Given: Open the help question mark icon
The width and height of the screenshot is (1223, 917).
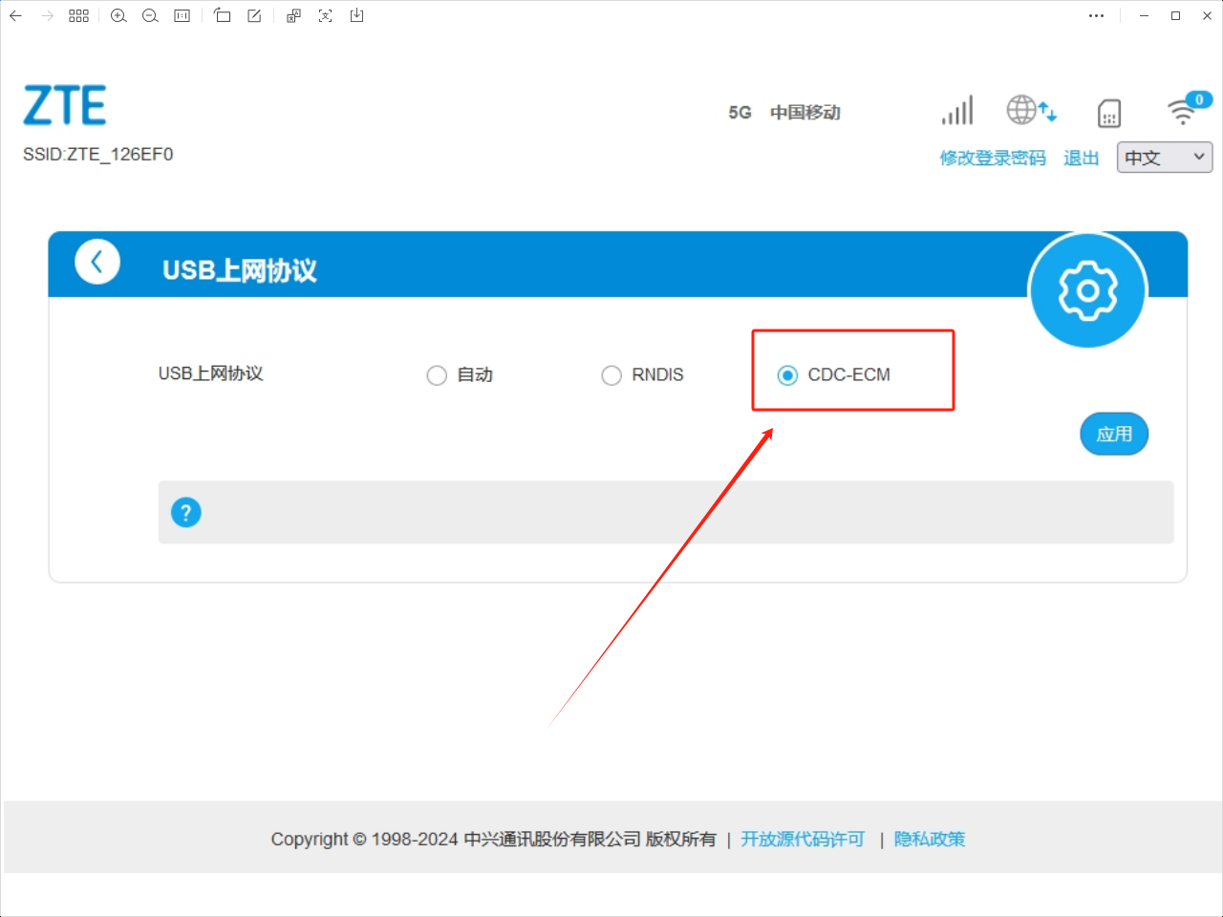Looking at the screenshot, I should tap(185, 512).
